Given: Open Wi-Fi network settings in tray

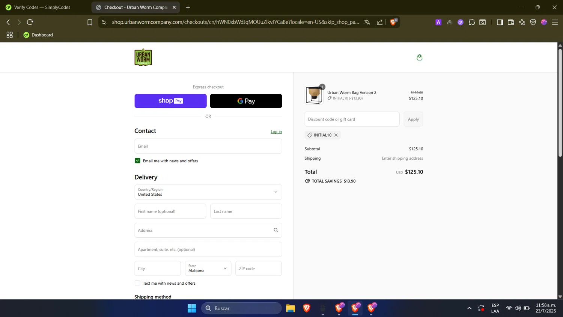Looking at the screenshot, I should click(x=509, y=308).
